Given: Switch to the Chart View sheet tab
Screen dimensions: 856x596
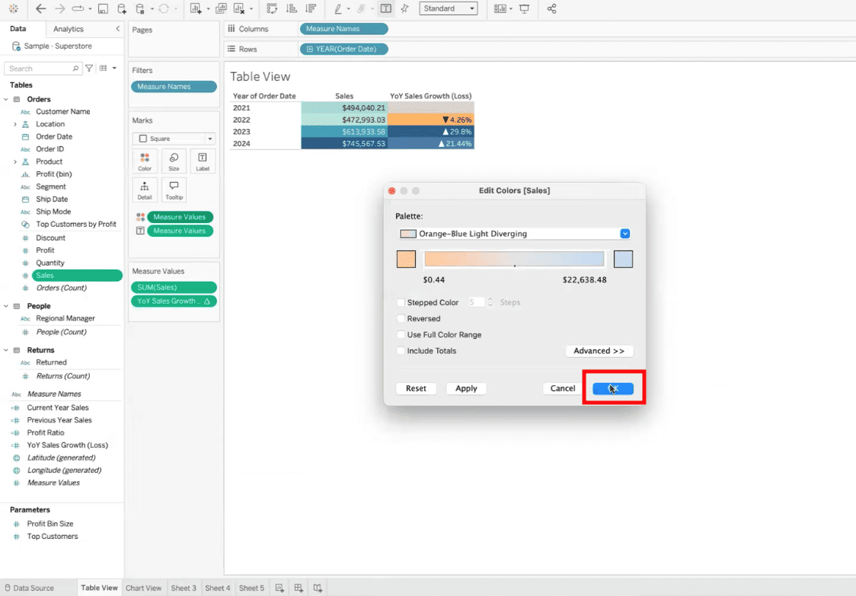Looking at the screenshot, I should (x=143, y=588).
